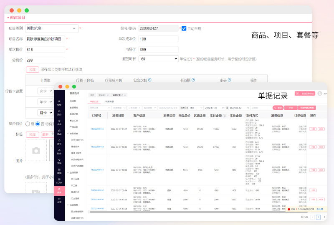Click help icon next to 实付金额 header
Screen dimensions: 334x225
(224, 116)
